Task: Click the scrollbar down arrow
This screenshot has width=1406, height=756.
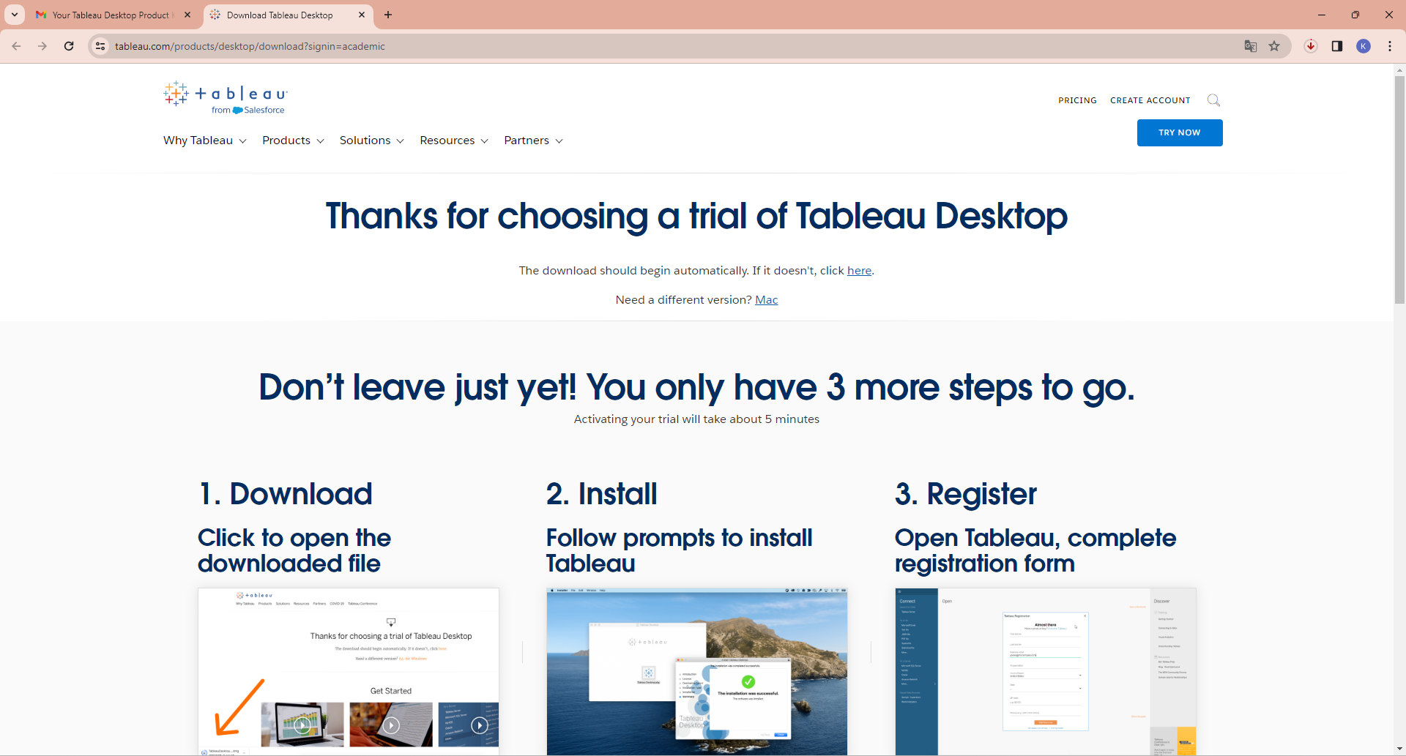Action: (1399, 749)
